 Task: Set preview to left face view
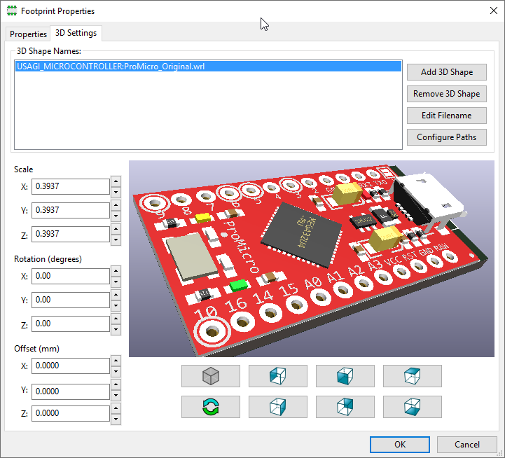click(x=278, y=376)
